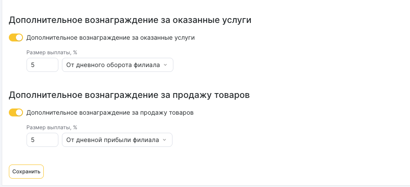Viewport: 410px width, 187px height.
Task: Toggle the services additional reward switch
Action: (x=16, y=38)
